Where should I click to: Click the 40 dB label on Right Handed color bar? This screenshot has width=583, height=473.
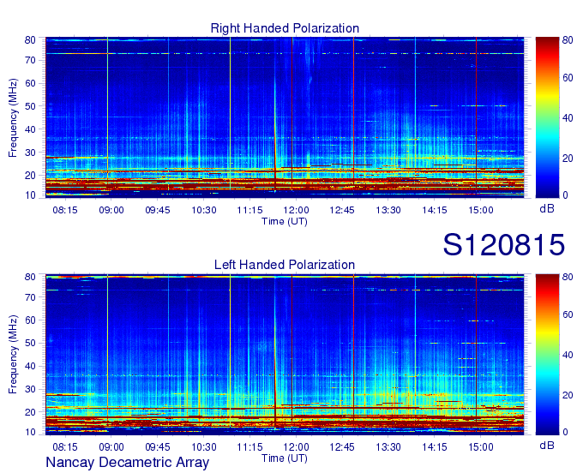568,118
